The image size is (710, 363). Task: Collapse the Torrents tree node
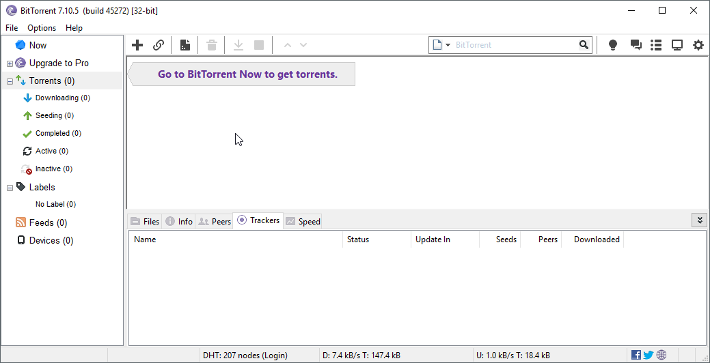click(x=10, y=82)
